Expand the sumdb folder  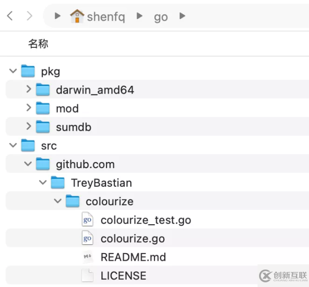coord(29,126)
